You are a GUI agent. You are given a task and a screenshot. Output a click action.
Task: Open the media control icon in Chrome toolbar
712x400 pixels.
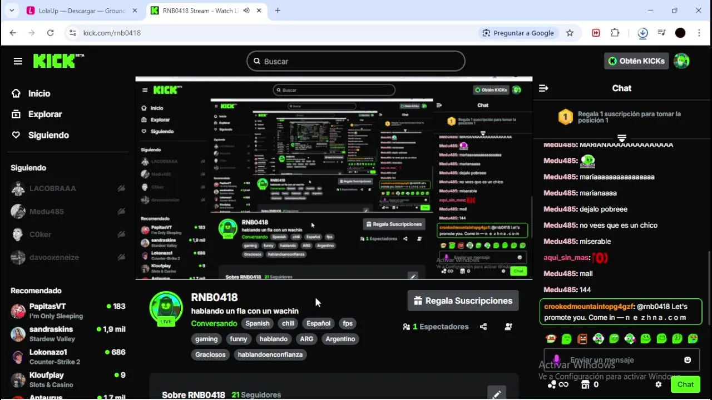point(661,33)
